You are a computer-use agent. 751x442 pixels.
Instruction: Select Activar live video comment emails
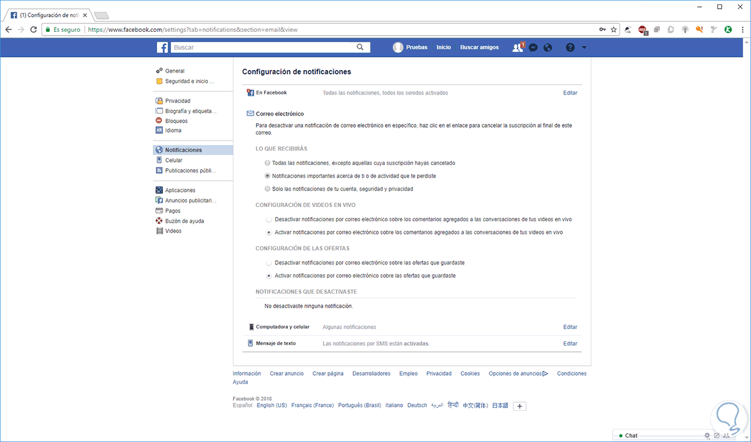(x=269, y=232)
